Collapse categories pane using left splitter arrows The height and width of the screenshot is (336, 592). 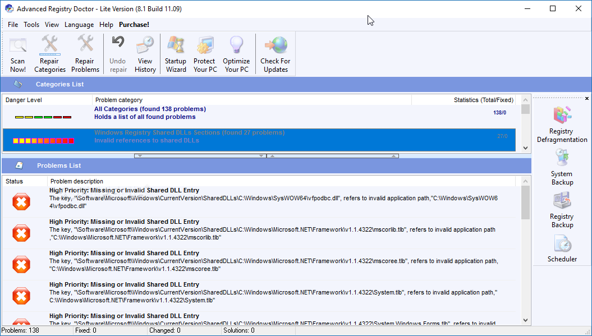(x=200, y=155)
